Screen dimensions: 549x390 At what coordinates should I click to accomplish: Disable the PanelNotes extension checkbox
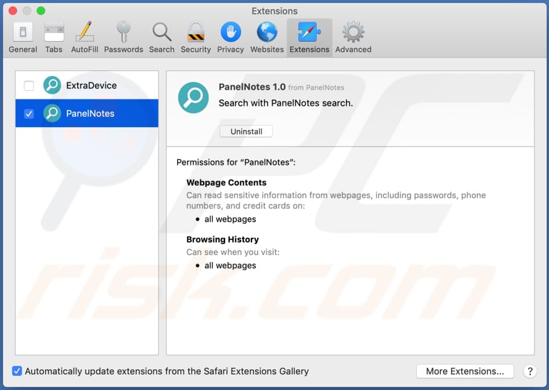click(x=29, y=113)
